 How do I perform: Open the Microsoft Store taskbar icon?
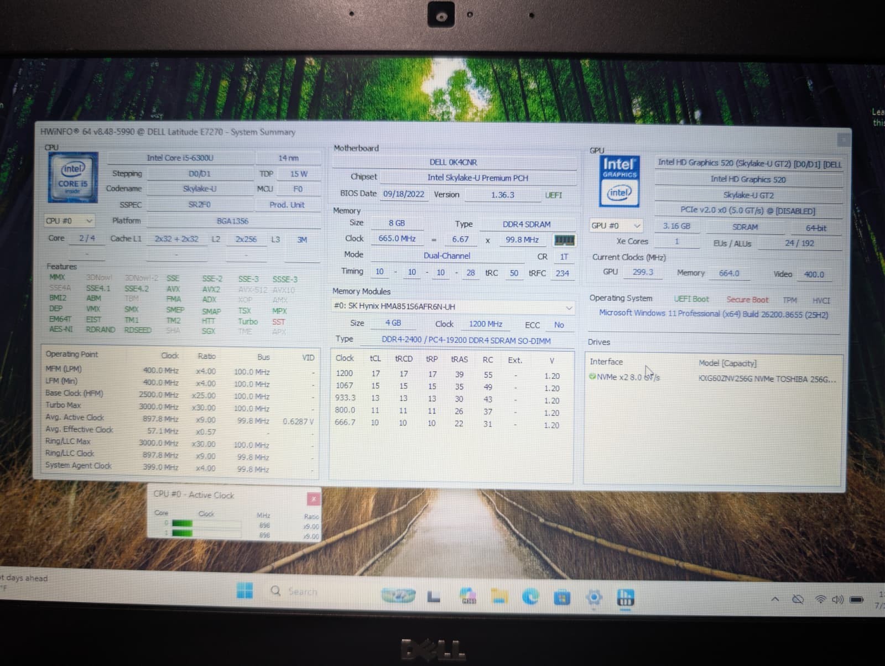click(x=562, y=597)
